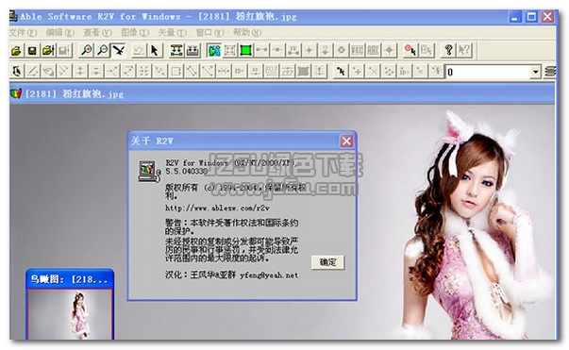The height and width of the screenshot is (350, 569).
Task: Expand the layer combo box showing 0
Action: pos(535,72)
